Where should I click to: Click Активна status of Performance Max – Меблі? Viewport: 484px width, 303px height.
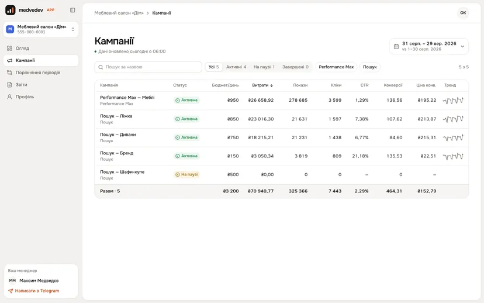click(x=186, y=101)
